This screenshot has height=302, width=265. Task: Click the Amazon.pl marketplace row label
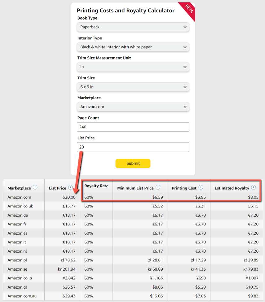17,260
